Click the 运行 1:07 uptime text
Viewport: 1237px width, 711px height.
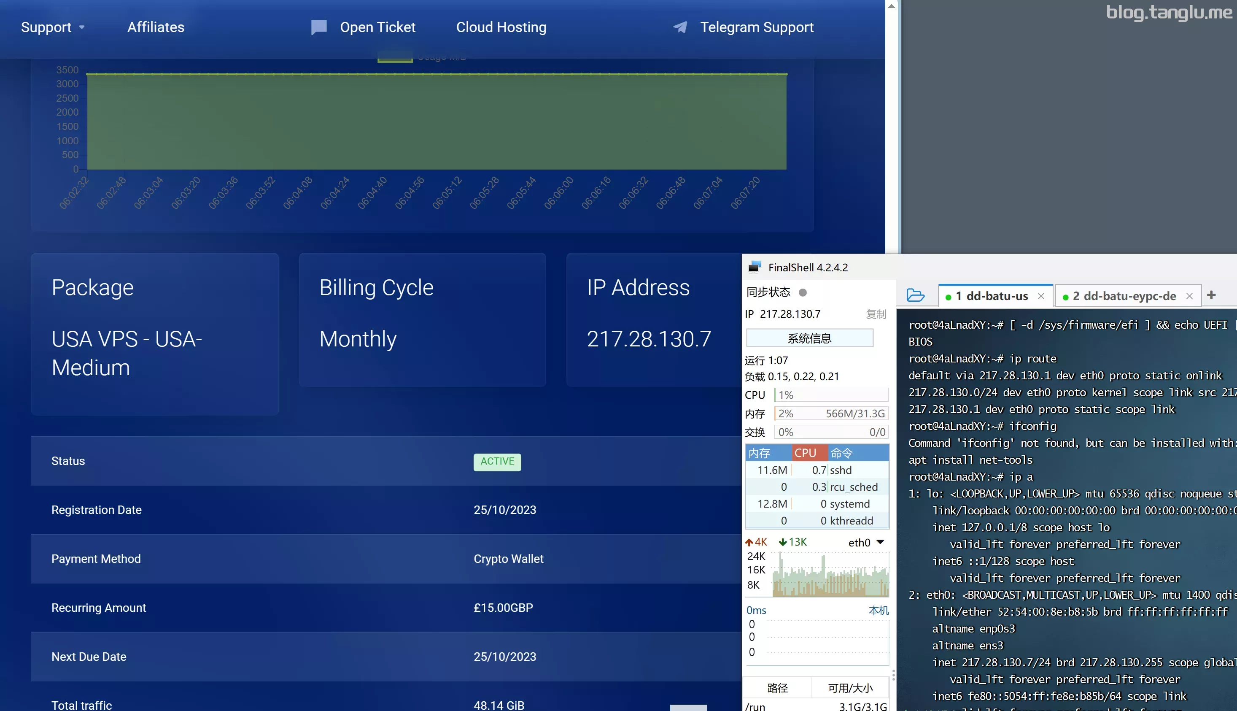766,360
